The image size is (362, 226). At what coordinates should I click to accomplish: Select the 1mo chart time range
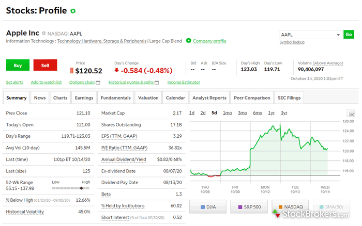pyautogui.click(x=227, y=113)
